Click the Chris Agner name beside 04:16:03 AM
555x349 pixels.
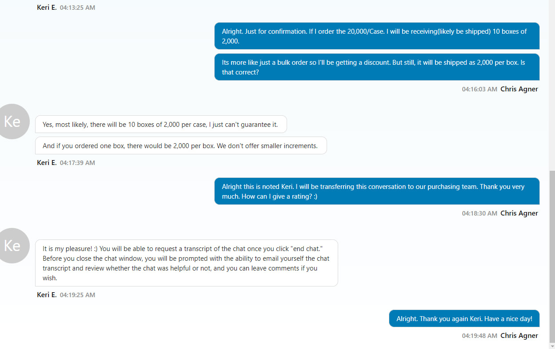tap(519, 89)
